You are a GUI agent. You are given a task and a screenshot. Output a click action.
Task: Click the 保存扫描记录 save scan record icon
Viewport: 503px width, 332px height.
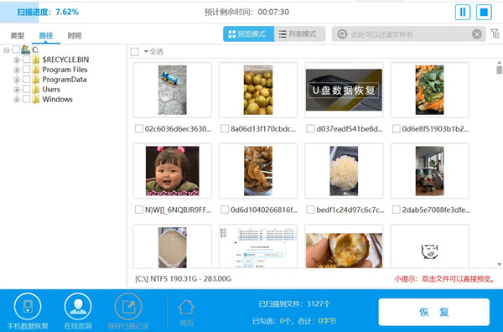(128, 306)
